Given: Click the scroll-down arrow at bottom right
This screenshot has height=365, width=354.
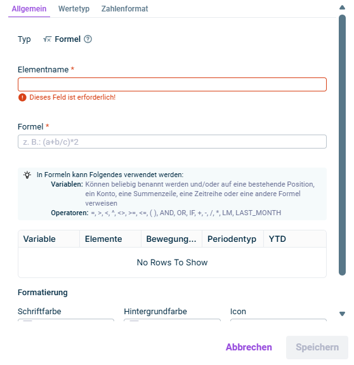Looking at the screenshot, I should pyautogui.click(x=342, y=314).
